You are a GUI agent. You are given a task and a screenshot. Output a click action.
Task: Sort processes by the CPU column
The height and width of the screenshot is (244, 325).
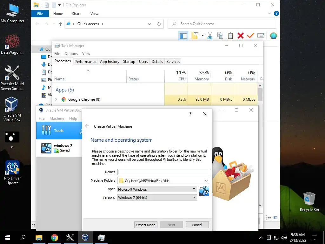pyautogui.click(x=176, y=76)
